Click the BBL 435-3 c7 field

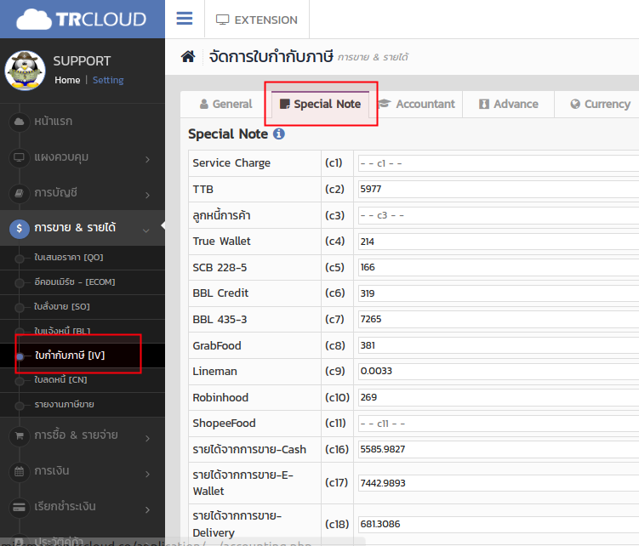[x=499, y=320]
